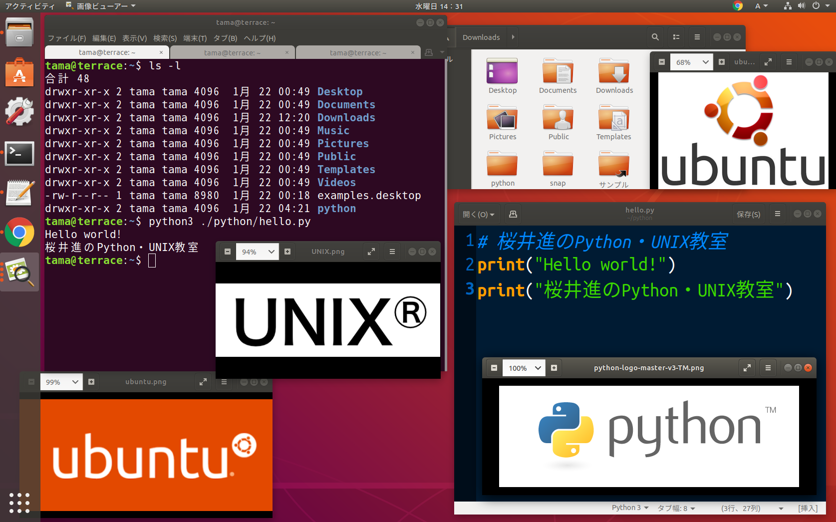Click the cursor position indicator in status bar
Viewport: 836px width, 522px height.
[x=741, y=508]
